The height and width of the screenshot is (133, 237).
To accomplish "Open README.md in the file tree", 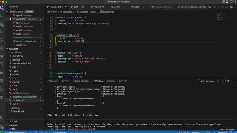I will [17, 112].
